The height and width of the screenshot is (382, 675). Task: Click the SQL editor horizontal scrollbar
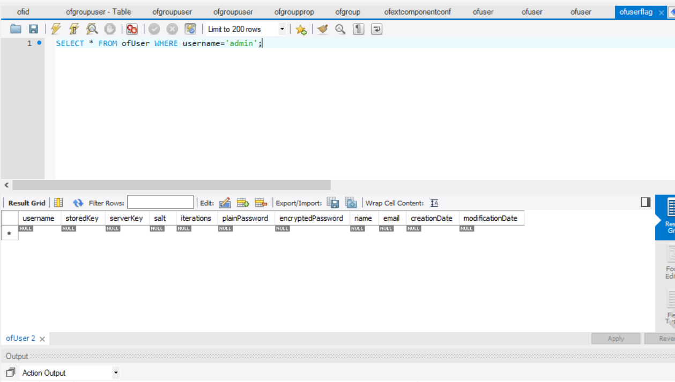click(x=172, y=185)
